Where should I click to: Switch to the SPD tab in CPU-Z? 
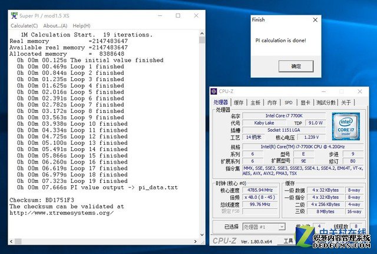click(x=288, y=102)
